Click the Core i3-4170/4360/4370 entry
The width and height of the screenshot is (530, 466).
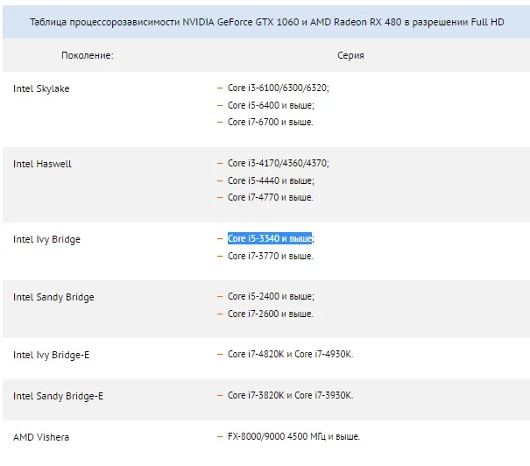[x=278, y=164]
